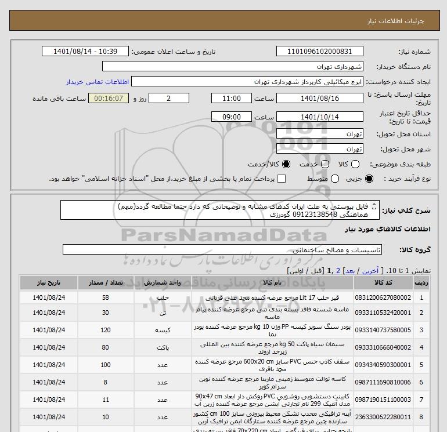Screen dimensions: 447x432
Task: Click the ردیف column header
Action: (421, 282)
